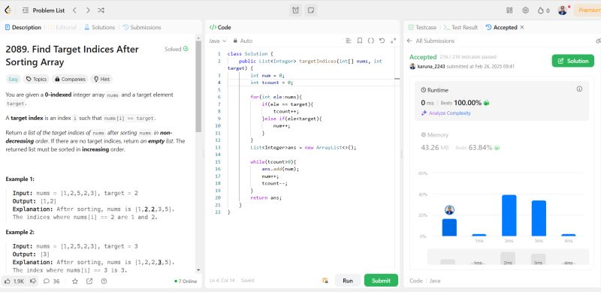Open the layout grid icon
The image size is (601, 292).
pos(509,11)
